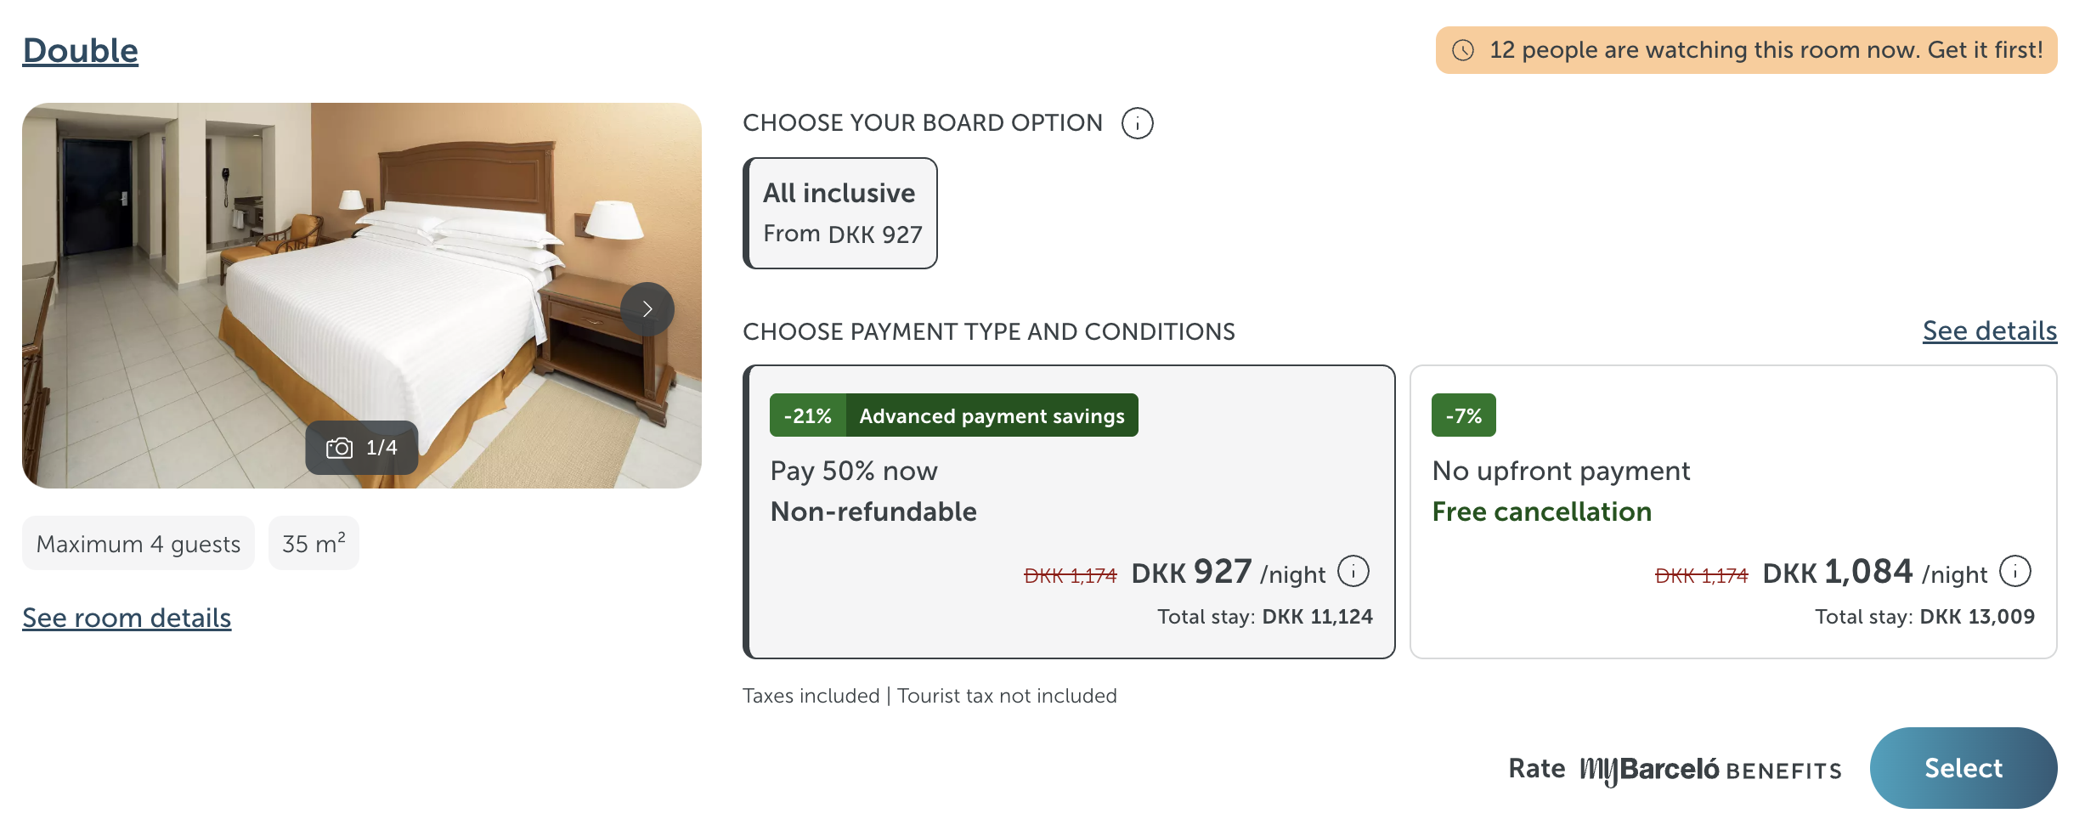Click the -21% Advanced payment savings badge

tap(953, 415)
